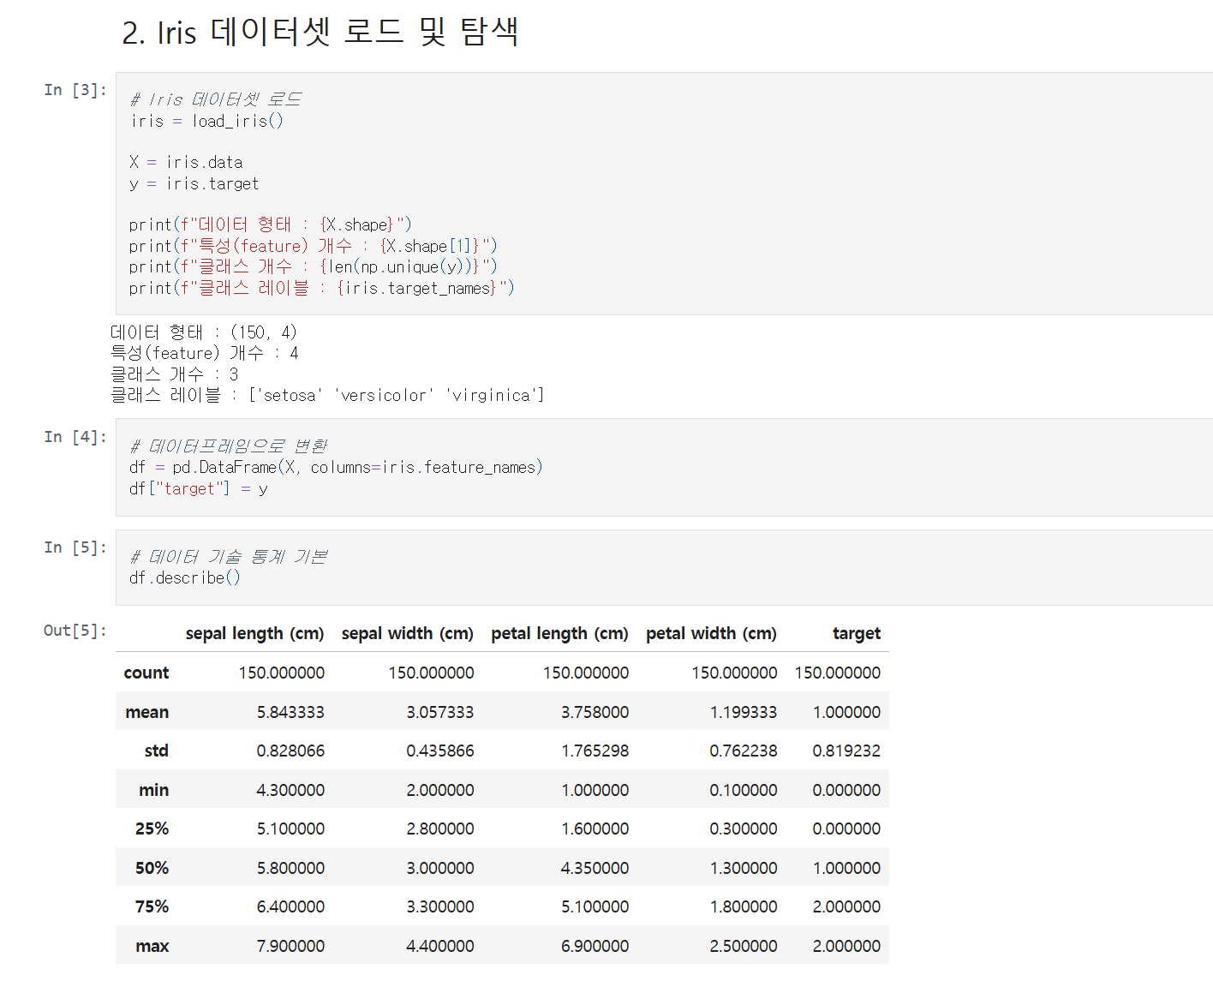Click the output line '특성(feature) 개수 : 4'
Screen dimensions: 1213x987
point(205,353)
